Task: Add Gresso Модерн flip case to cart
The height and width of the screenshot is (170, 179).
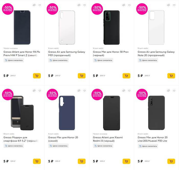Action: [37, 161]
